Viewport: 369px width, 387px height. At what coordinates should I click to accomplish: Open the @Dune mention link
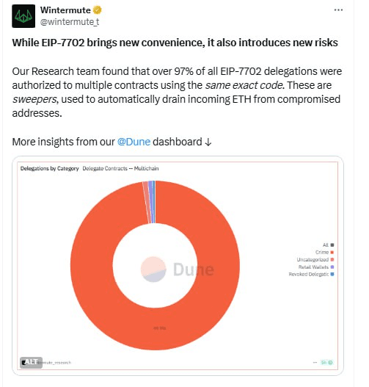click(x=134, y=142)
